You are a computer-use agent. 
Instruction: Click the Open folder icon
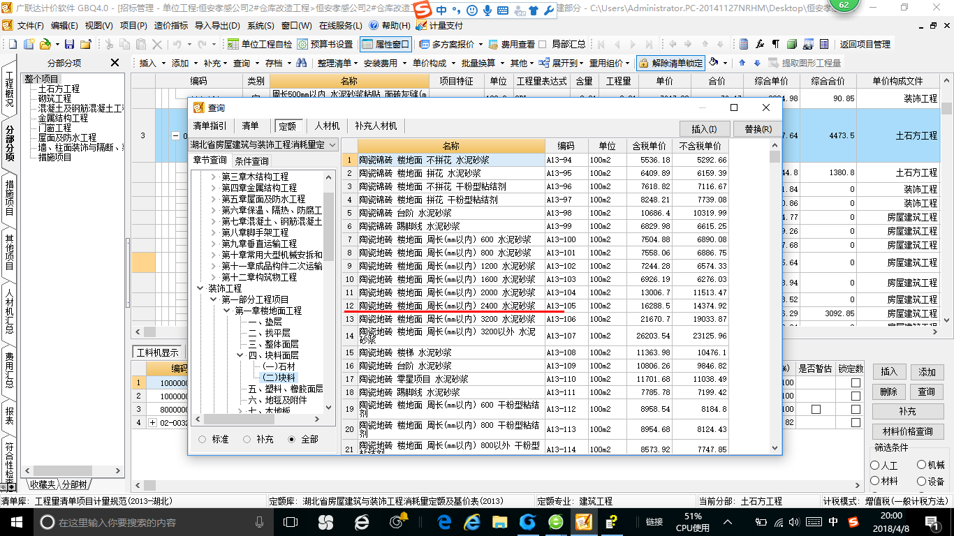44,44
